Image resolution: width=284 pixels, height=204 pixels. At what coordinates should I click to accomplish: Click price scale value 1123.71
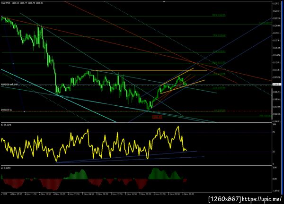(276, 11)
